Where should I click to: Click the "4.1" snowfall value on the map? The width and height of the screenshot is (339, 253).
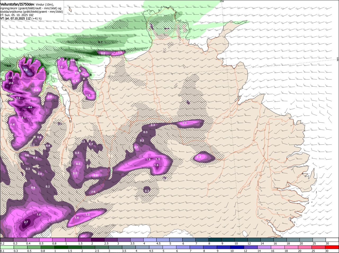point(30,107)
